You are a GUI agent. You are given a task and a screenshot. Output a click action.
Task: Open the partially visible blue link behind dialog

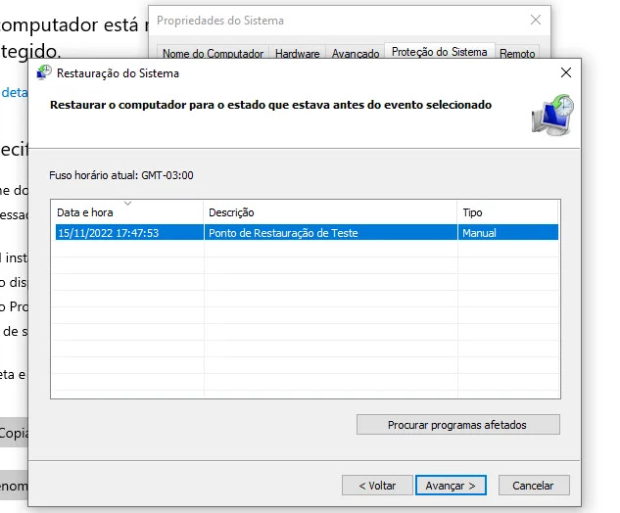click(14, 92)
